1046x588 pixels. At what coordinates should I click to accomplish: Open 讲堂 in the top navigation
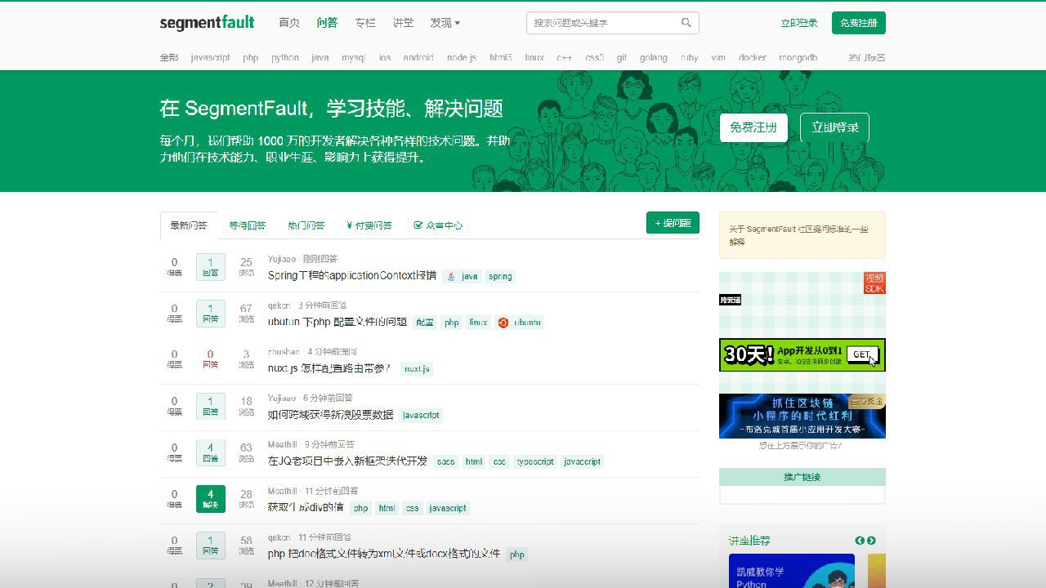pos(403,23)
